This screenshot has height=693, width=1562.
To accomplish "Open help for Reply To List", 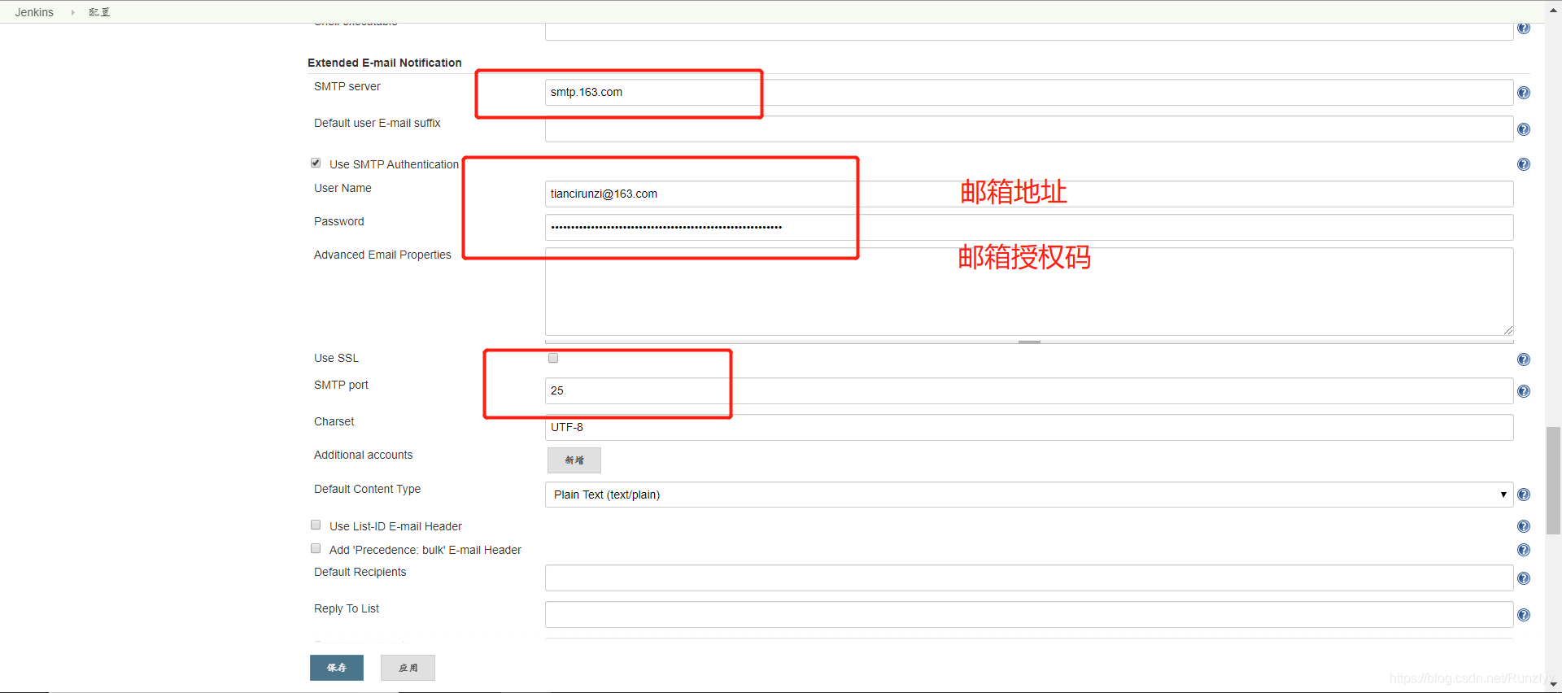I will coord(1524,615).
